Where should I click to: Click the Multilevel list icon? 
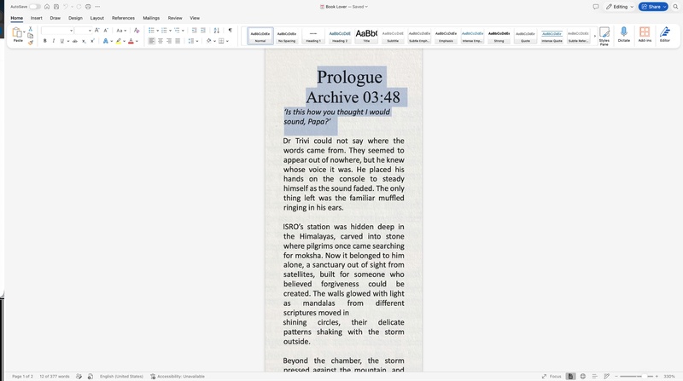[x=177, y=31]
